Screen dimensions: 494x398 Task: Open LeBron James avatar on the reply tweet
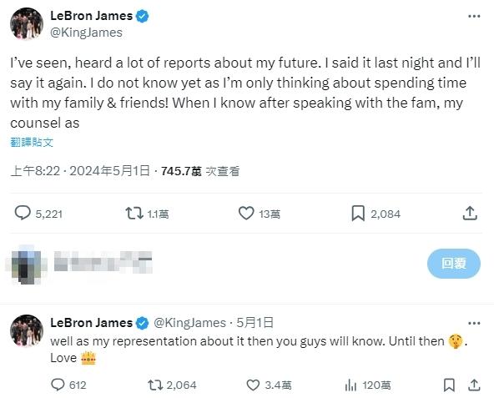(x=27, y=330)
